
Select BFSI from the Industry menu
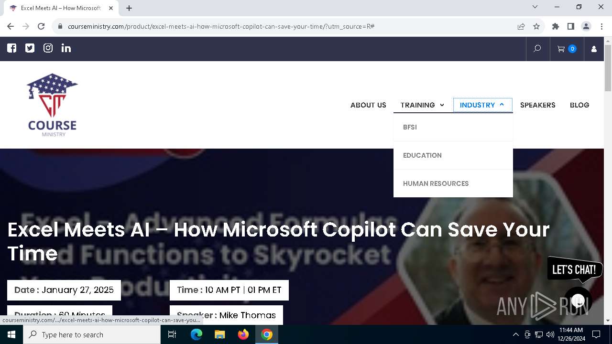tap(453, 127)
